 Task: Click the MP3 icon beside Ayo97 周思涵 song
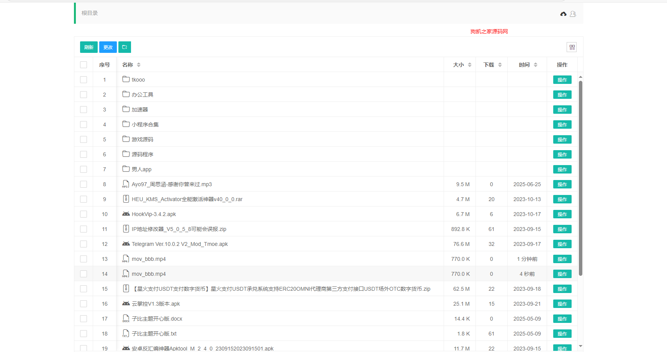[x=125, y=184]
